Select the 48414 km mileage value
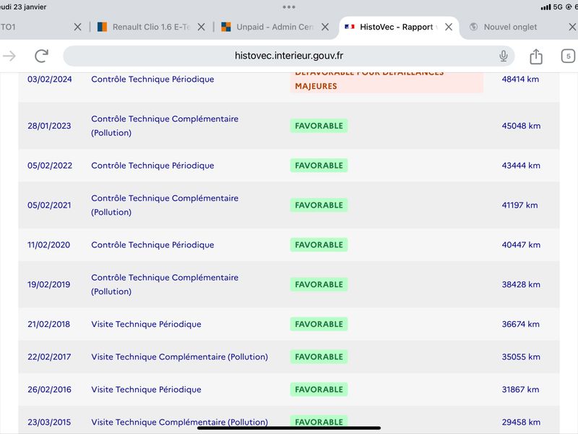This screenshot has width=578, height=434. tap(520, 80)
